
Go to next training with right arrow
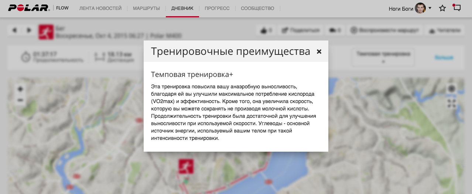click(x=29, y=30)
